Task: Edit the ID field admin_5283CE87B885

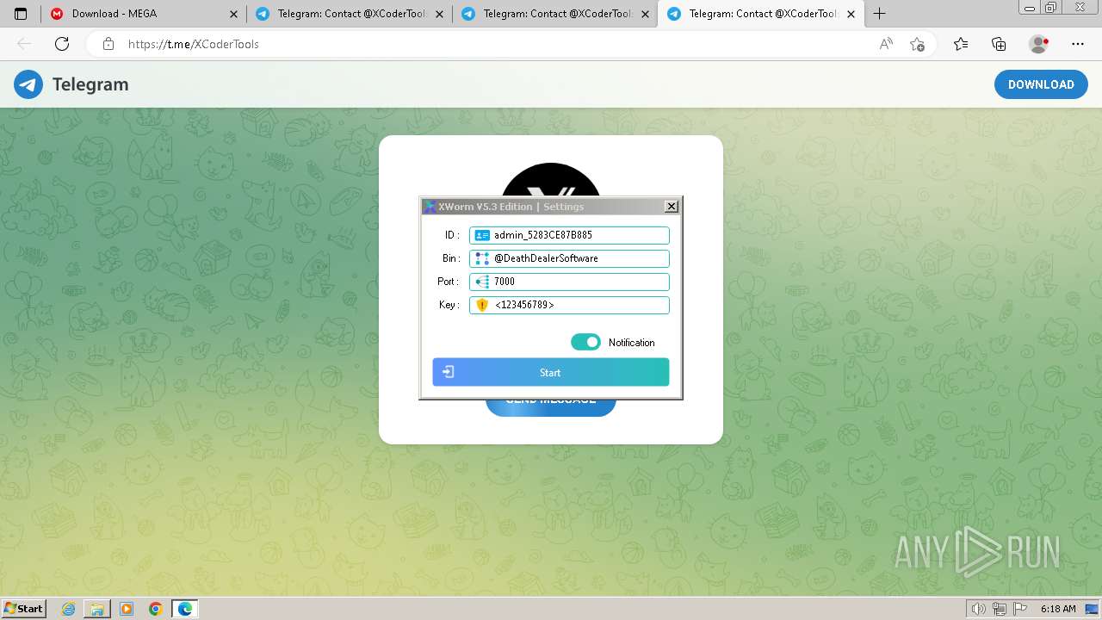Action: click(x=569, y=235)
